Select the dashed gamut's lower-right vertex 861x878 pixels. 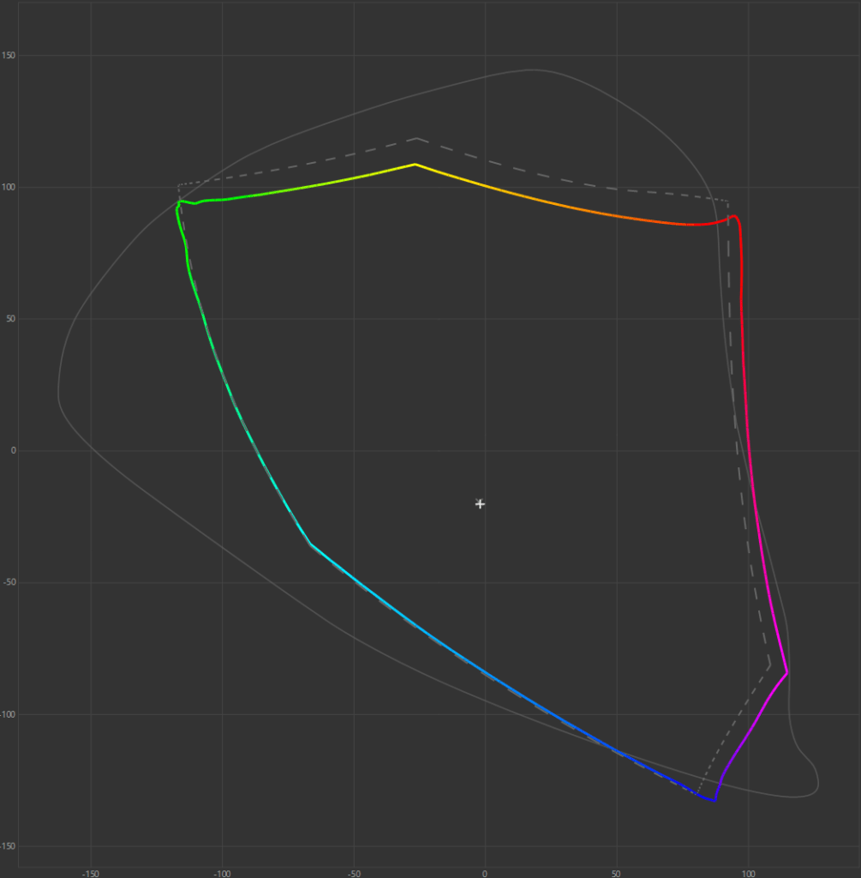pyautogui.click(x=769, y=665)
